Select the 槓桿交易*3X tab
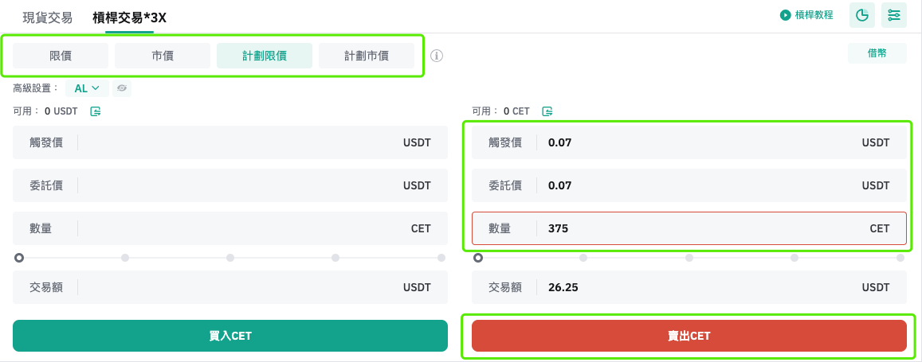The width and height of the screenshot is (922, 362). click(129, 18)
